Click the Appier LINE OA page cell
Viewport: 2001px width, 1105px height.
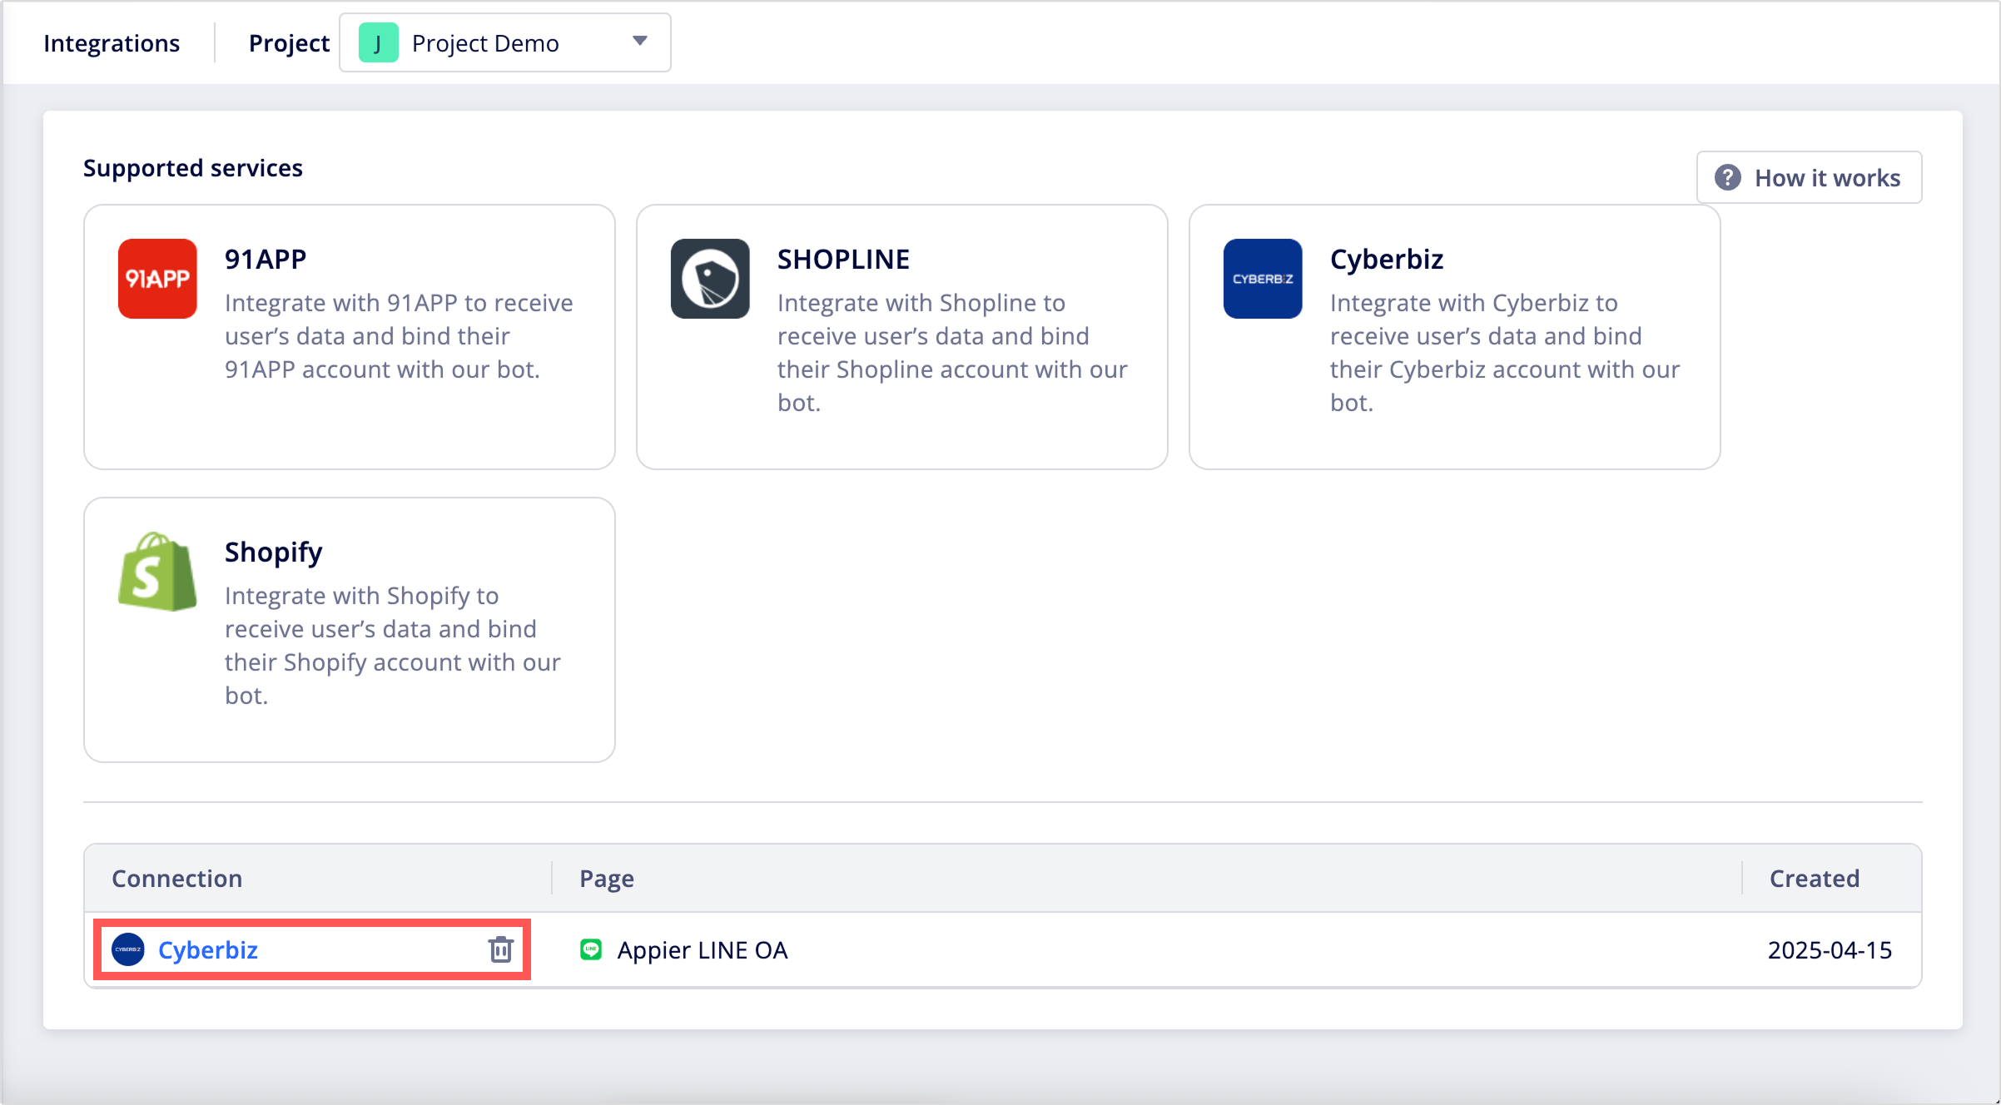[x=703, y=949]
